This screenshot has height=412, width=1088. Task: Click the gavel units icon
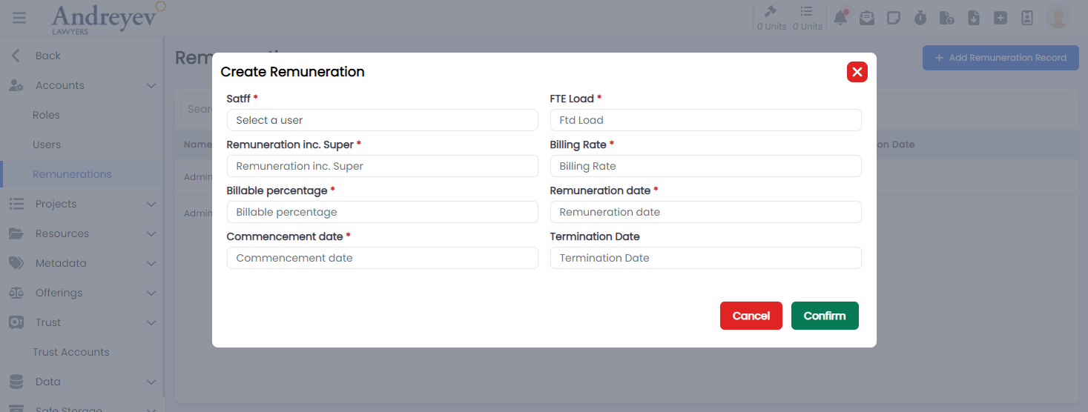pos(771,13)
